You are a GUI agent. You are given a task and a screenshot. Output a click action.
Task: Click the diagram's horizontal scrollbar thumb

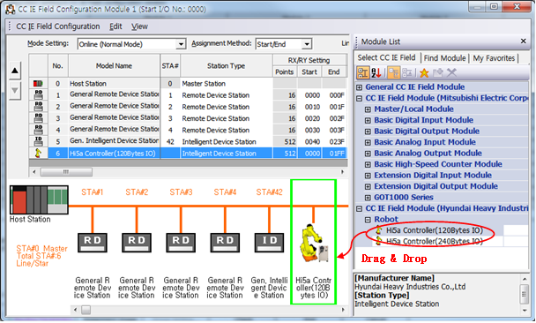tap(86, 310)
